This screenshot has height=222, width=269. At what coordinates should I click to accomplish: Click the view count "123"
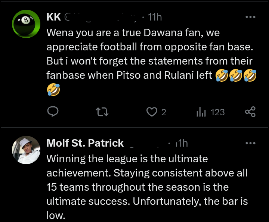(x=217, y=112)
